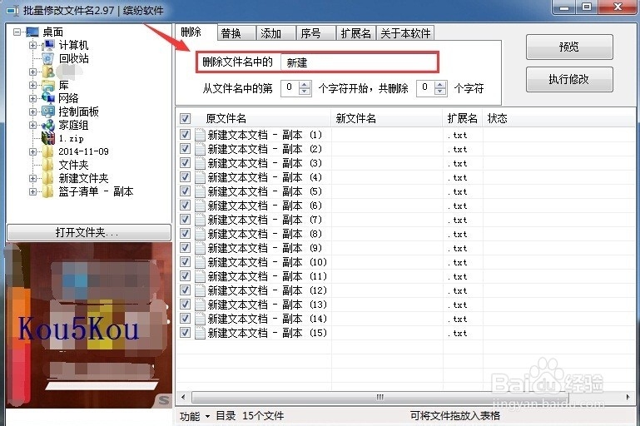Switch to the 扩展名 tab
Screen dimensions: 640x426
[356, 33]
